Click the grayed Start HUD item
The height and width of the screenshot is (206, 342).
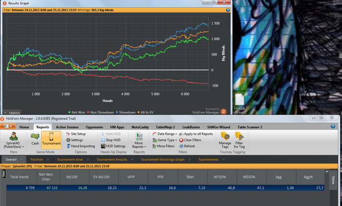(111, 134)
